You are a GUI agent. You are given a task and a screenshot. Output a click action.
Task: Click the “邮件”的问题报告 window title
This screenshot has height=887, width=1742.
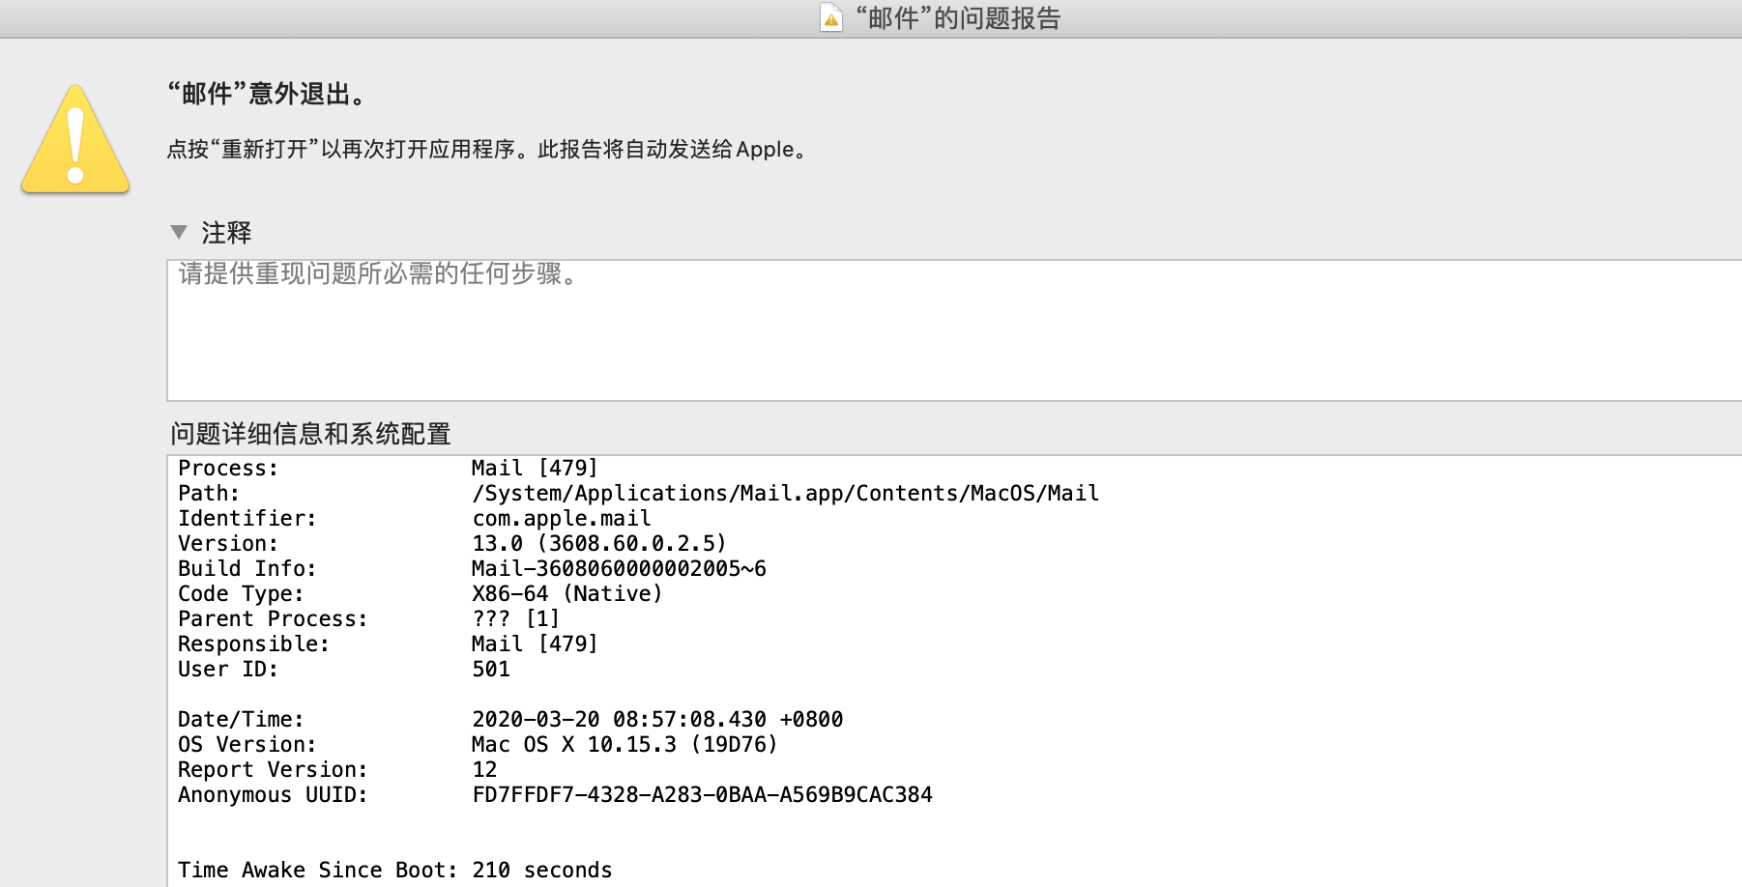958,18
